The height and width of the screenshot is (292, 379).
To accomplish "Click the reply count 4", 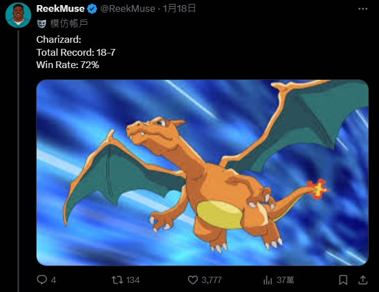I will 53,280.
